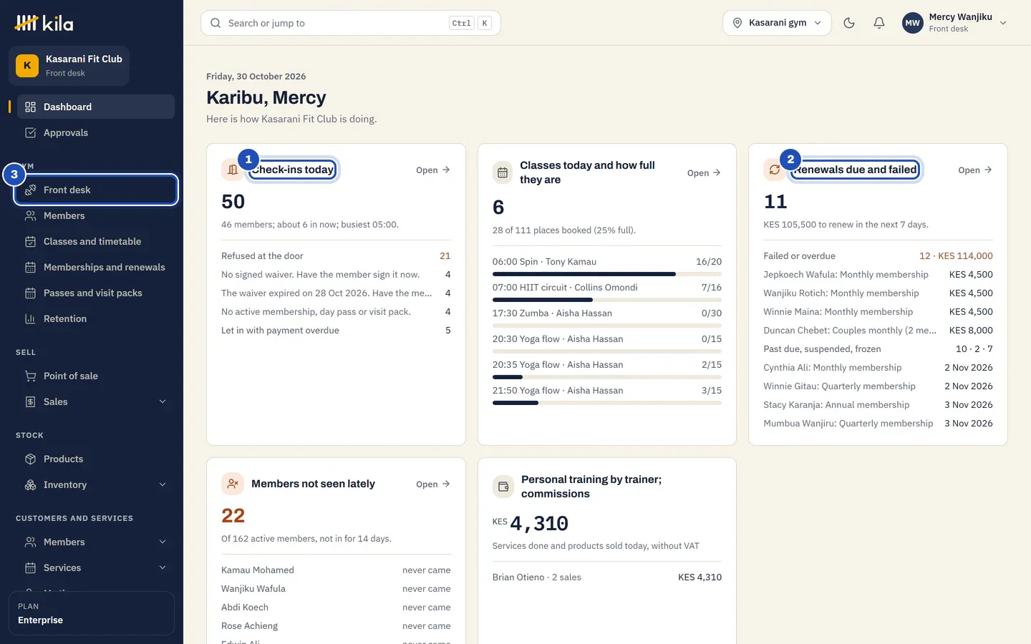This screenshot has width=1031, height=644.
Task: Click the MW user avatar
Action: [x=912, y=23]
